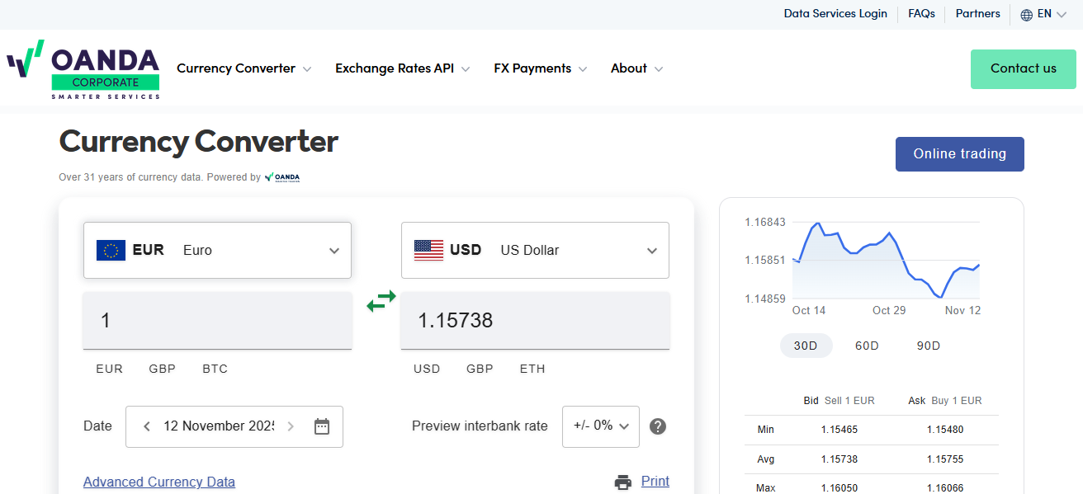Click the EUR amount input field
This screenshot has width=1083, height=494.
tap(217, 320)
